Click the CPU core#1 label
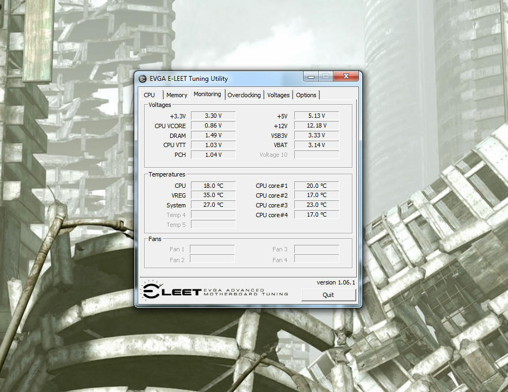Viewport: 508px width, 392px height. point(271,186)
